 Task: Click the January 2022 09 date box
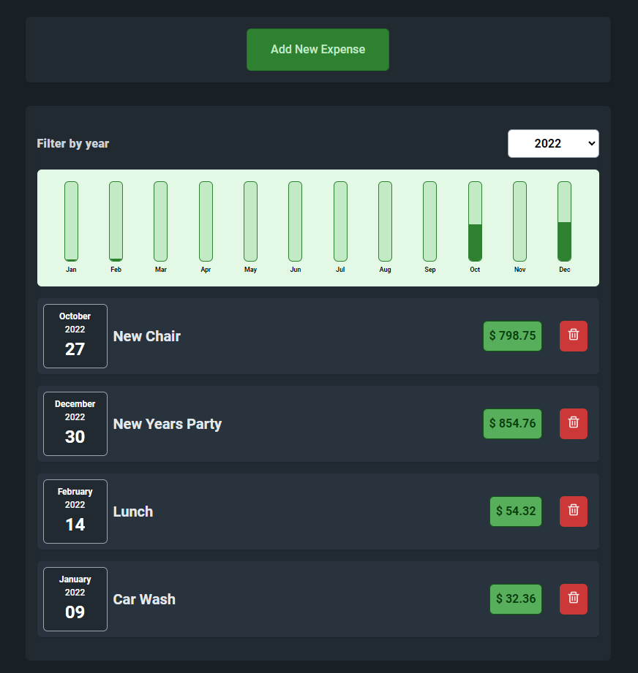pyautogui.click(x=75, y=598)
